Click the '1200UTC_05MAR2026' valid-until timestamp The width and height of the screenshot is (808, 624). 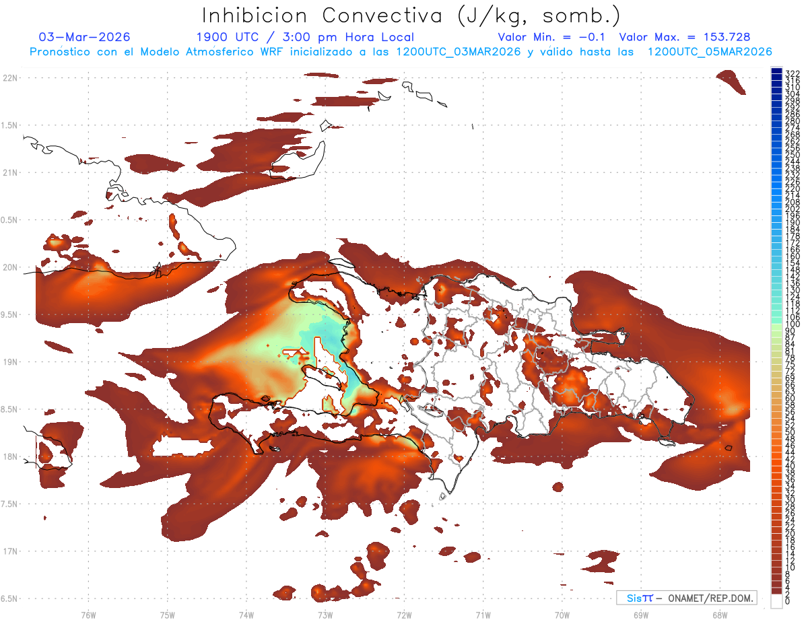click(710, 52)
